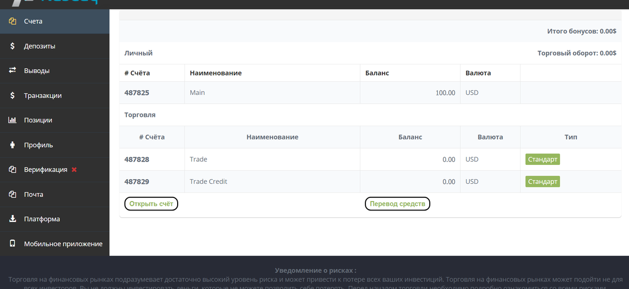
Task: Navigate to Транзакции
Action: point(55,95)
